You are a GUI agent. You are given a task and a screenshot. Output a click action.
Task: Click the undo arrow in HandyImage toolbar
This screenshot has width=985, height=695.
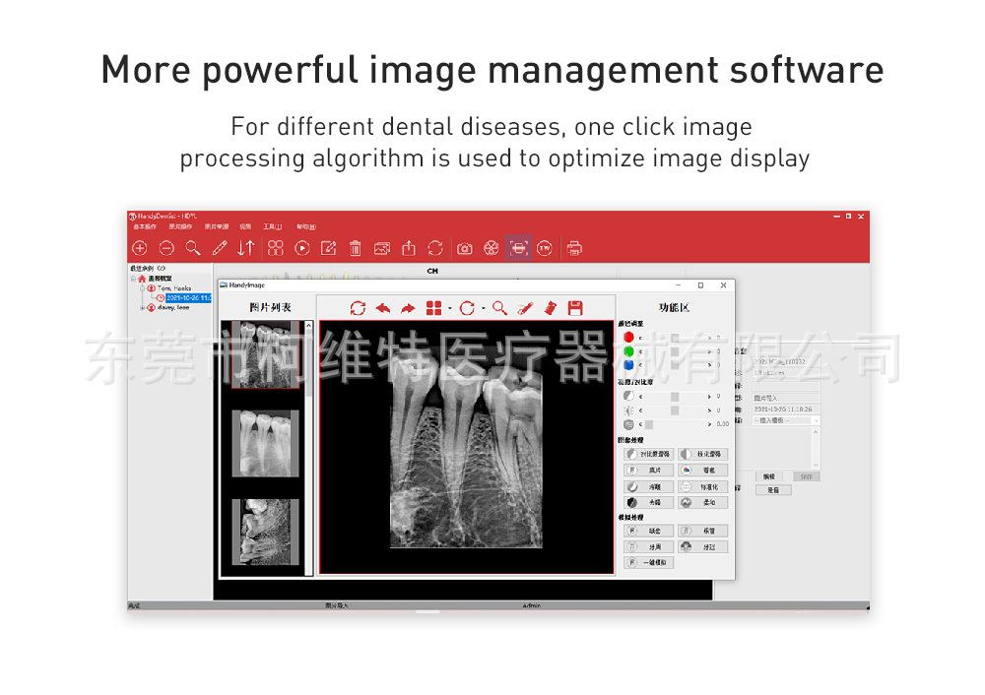point(383,308)
